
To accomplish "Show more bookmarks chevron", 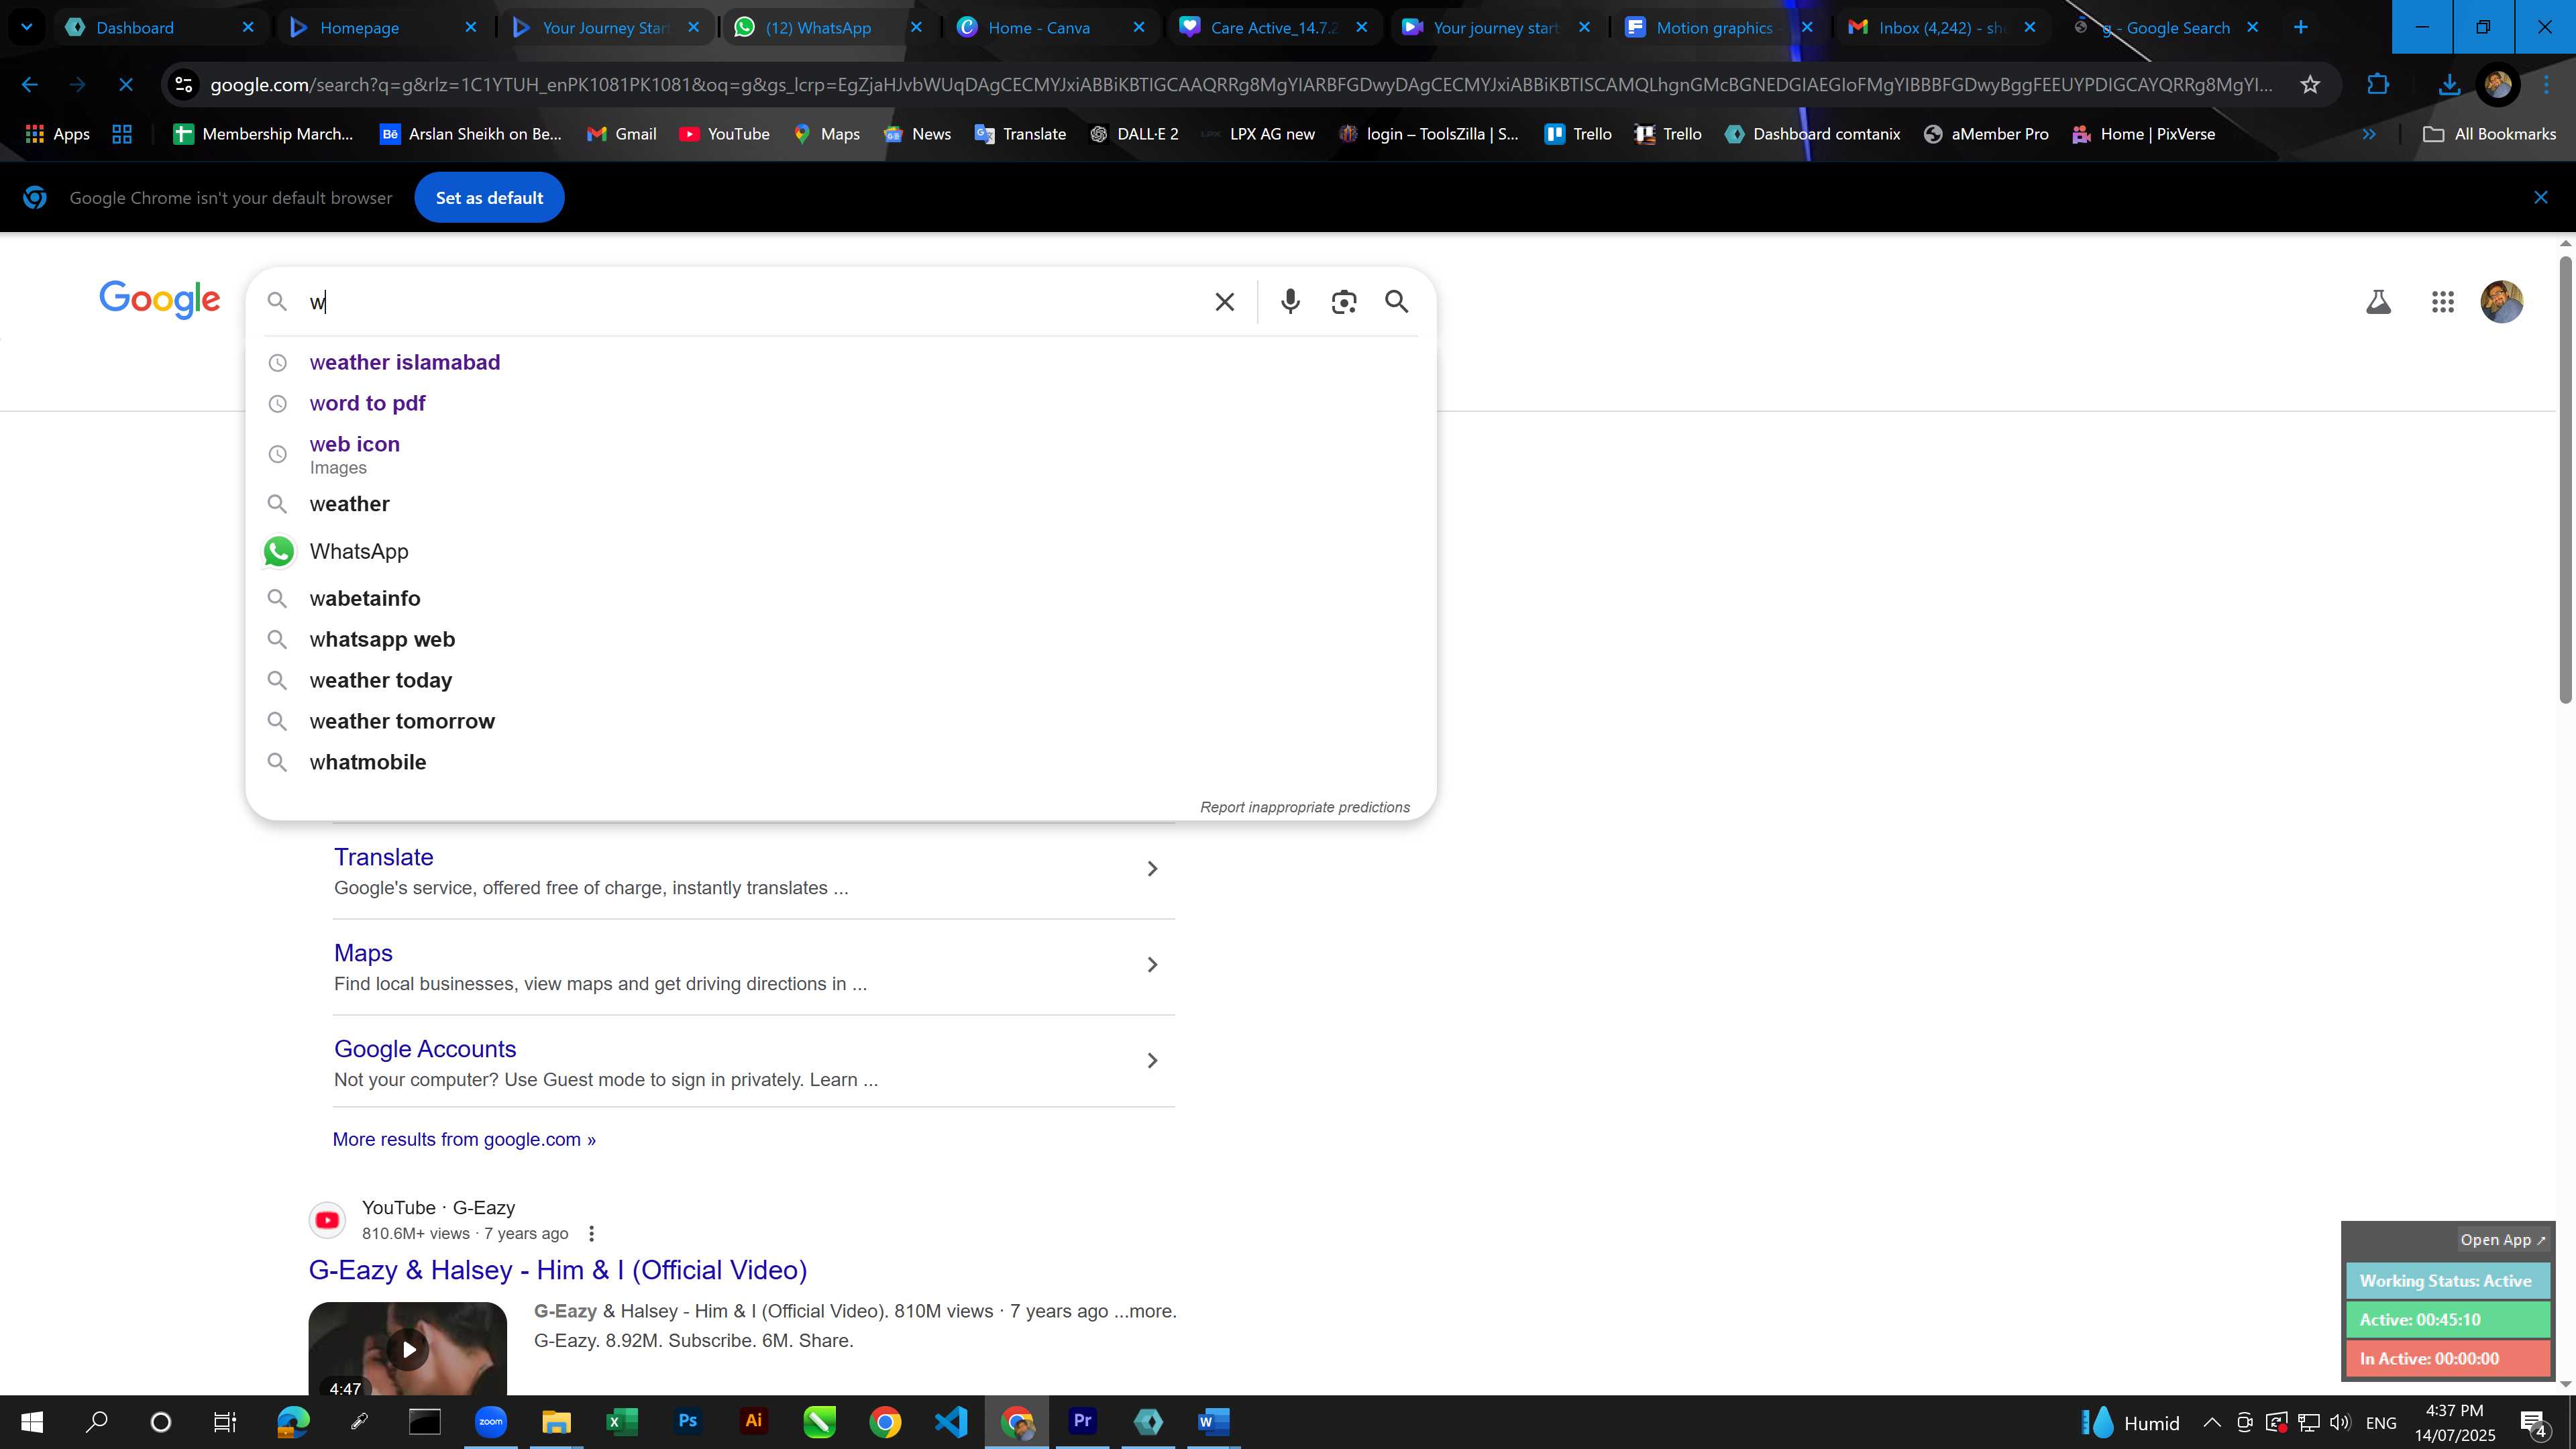I will click(x=2369, y=134).
